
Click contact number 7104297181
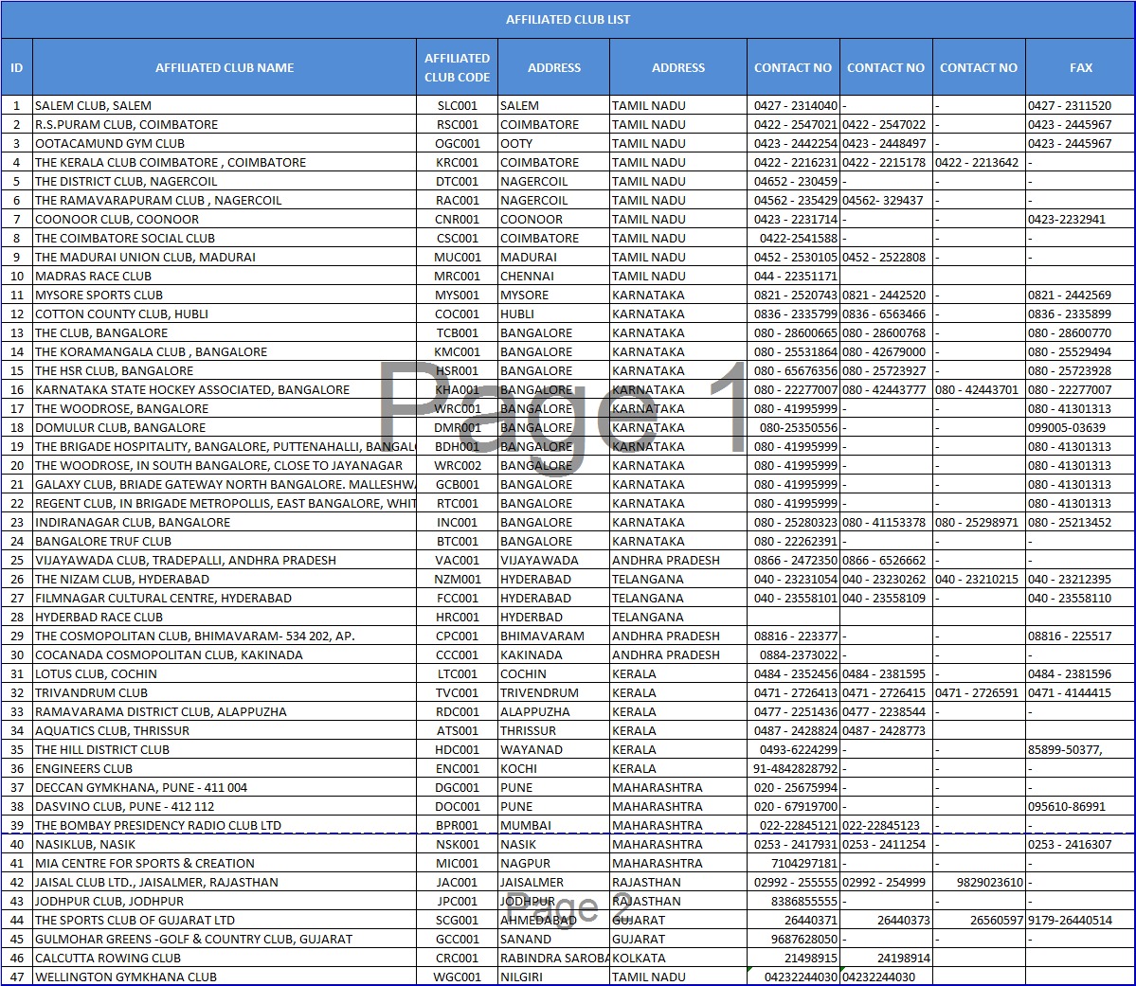coord(804,863)
